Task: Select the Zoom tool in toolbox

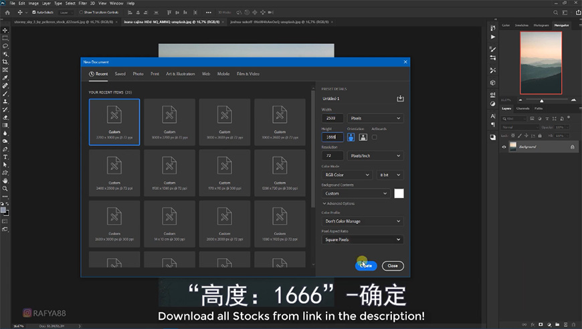Action: (x=5, y=189)
